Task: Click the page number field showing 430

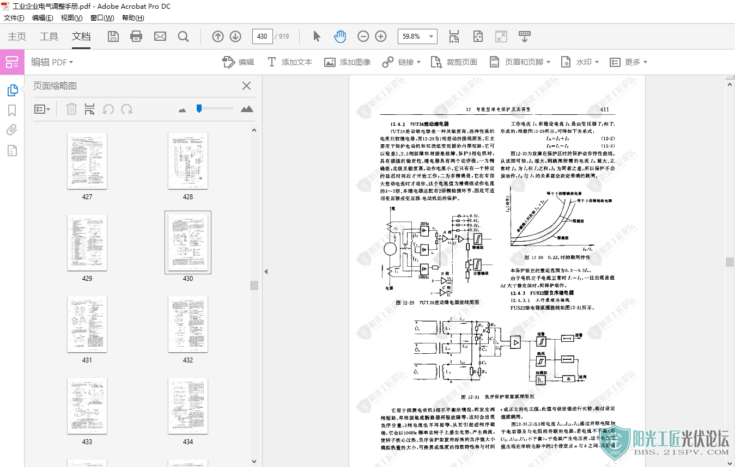Action: point(262,36)
